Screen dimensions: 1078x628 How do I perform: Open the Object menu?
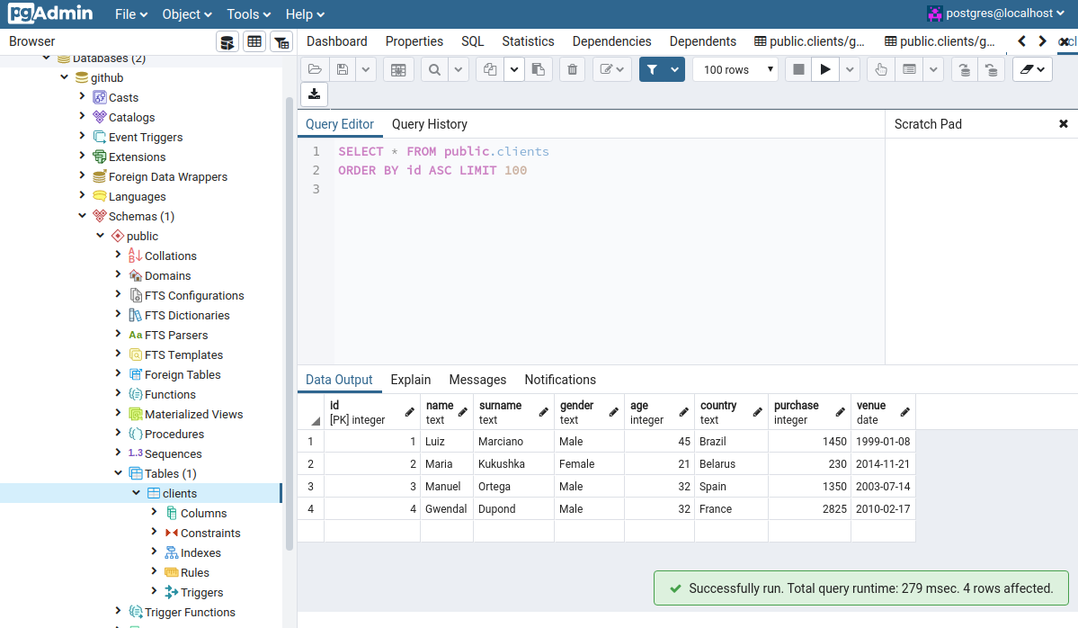187,14
